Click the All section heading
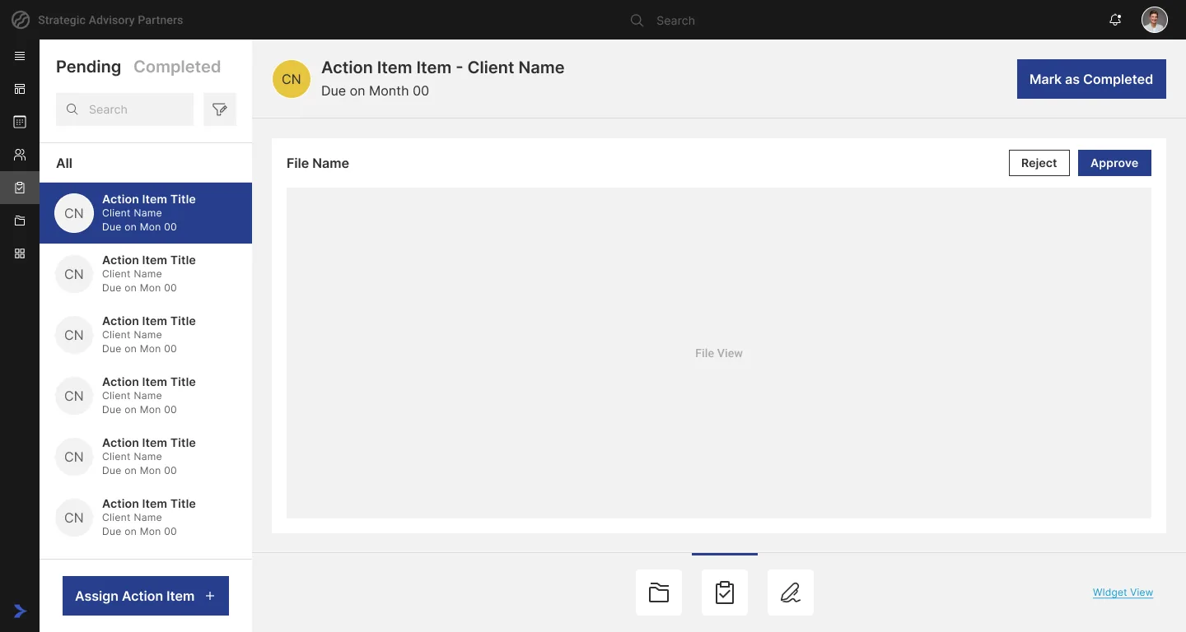Image resolution: width=1186 pixels, height=632 pixels. [64, 163]
